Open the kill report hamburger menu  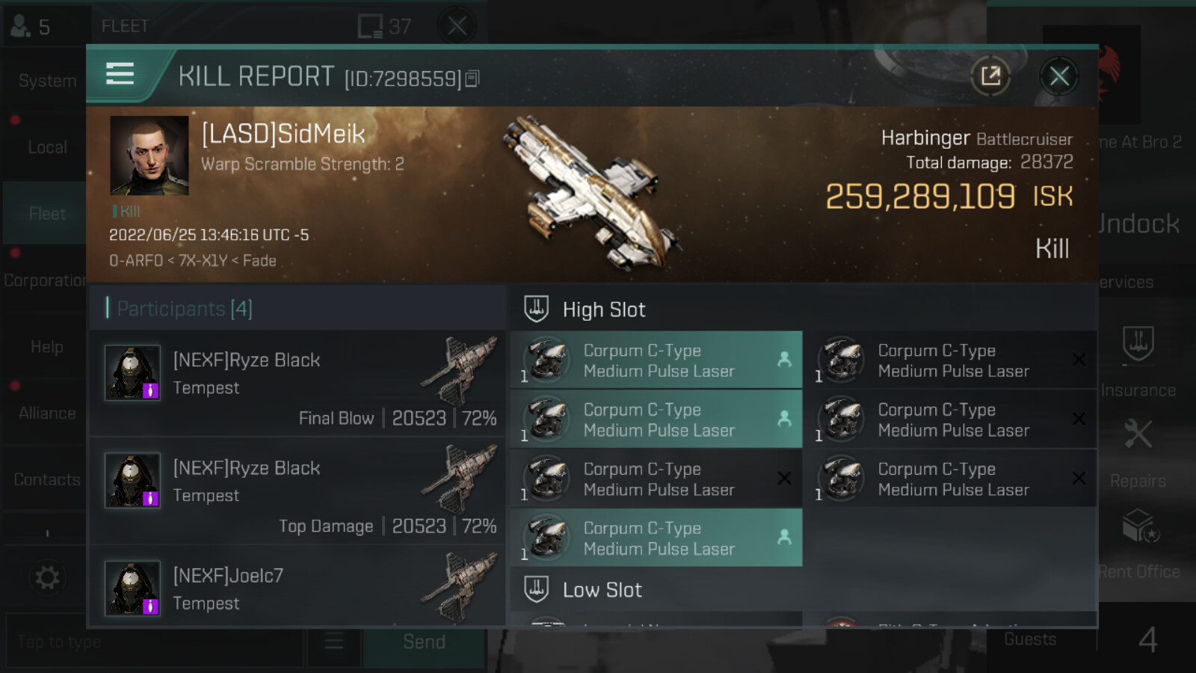click(120, 74)
